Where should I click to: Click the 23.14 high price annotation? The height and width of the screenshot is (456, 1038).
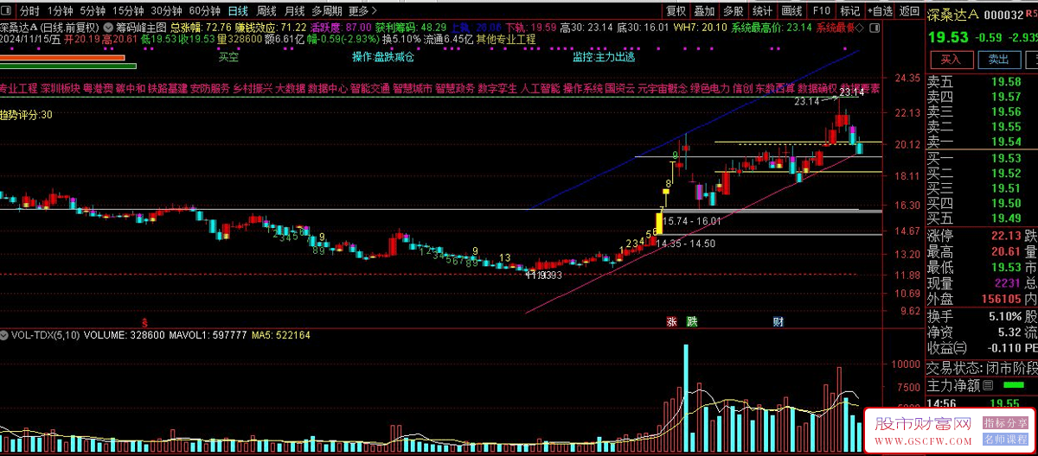point(808,102)
